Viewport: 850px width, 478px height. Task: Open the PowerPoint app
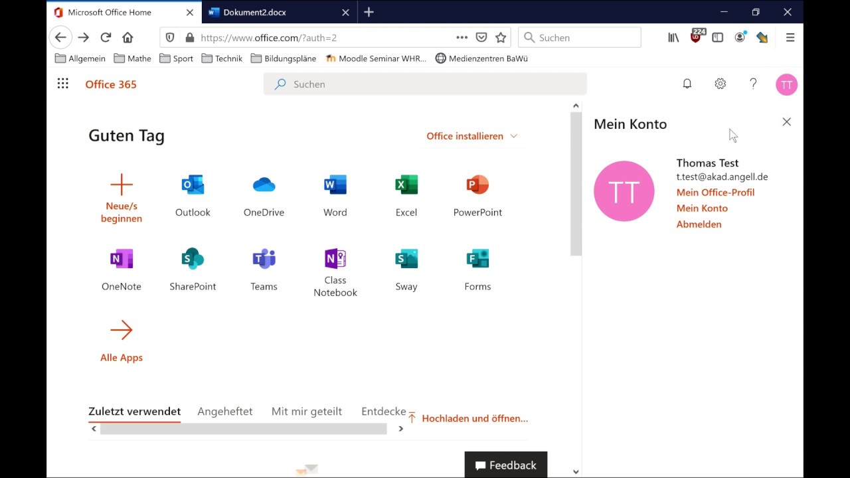pos(477,196)
